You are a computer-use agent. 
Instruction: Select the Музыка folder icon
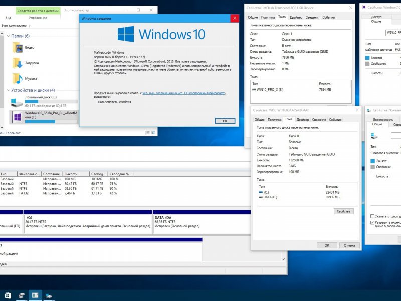pos(18,79)
